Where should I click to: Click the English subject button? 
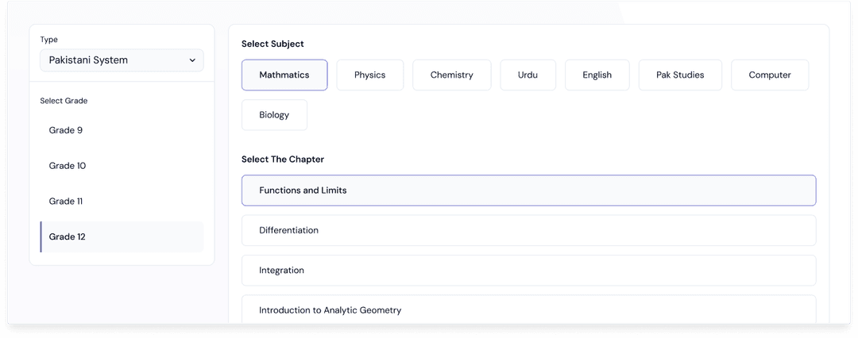[597, 75]
